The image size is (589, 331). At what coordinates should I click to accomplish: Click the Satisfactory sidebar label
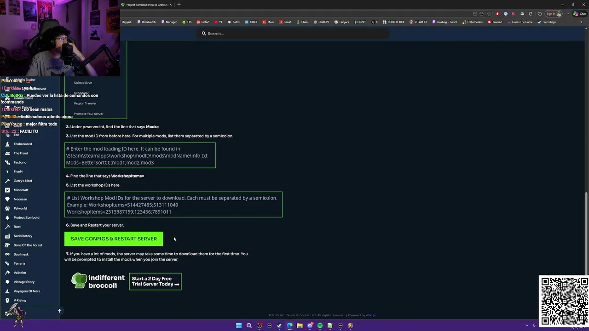tap(23, 236)
